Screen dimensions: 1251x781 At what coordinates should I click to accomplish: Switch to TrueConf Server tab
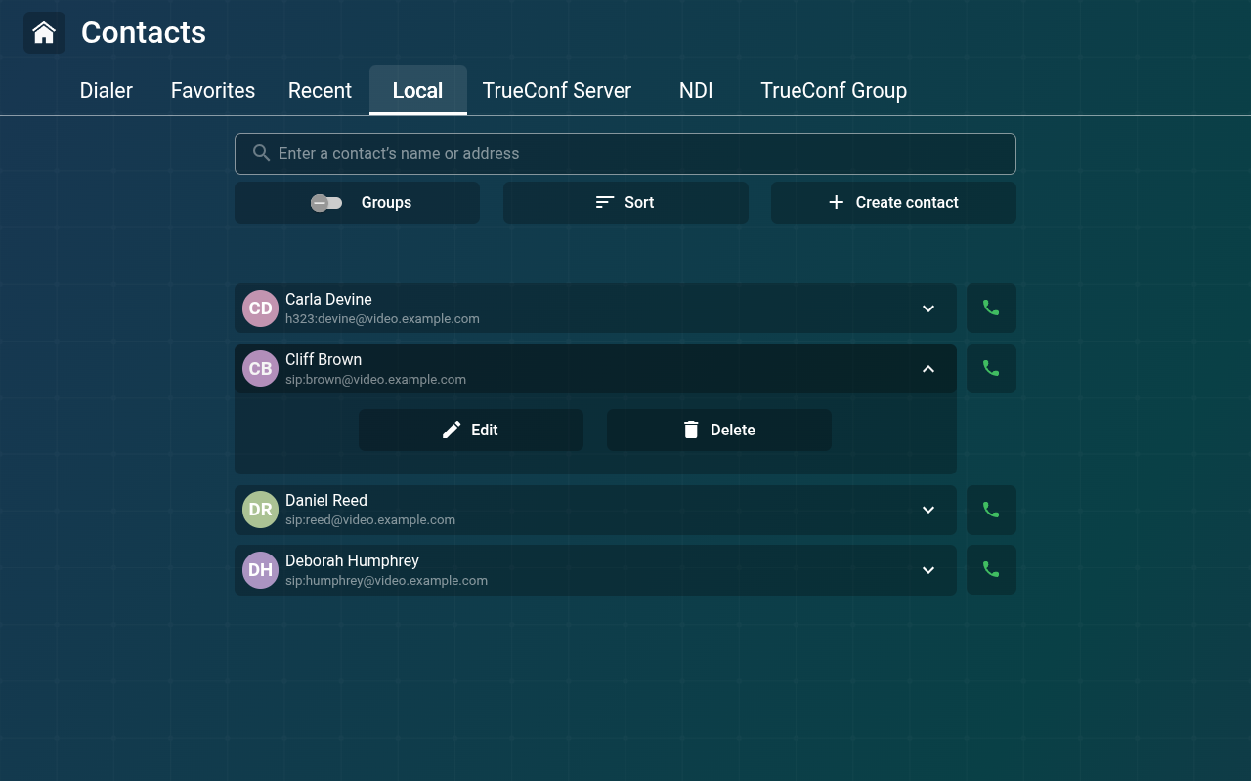click(557, 90)
